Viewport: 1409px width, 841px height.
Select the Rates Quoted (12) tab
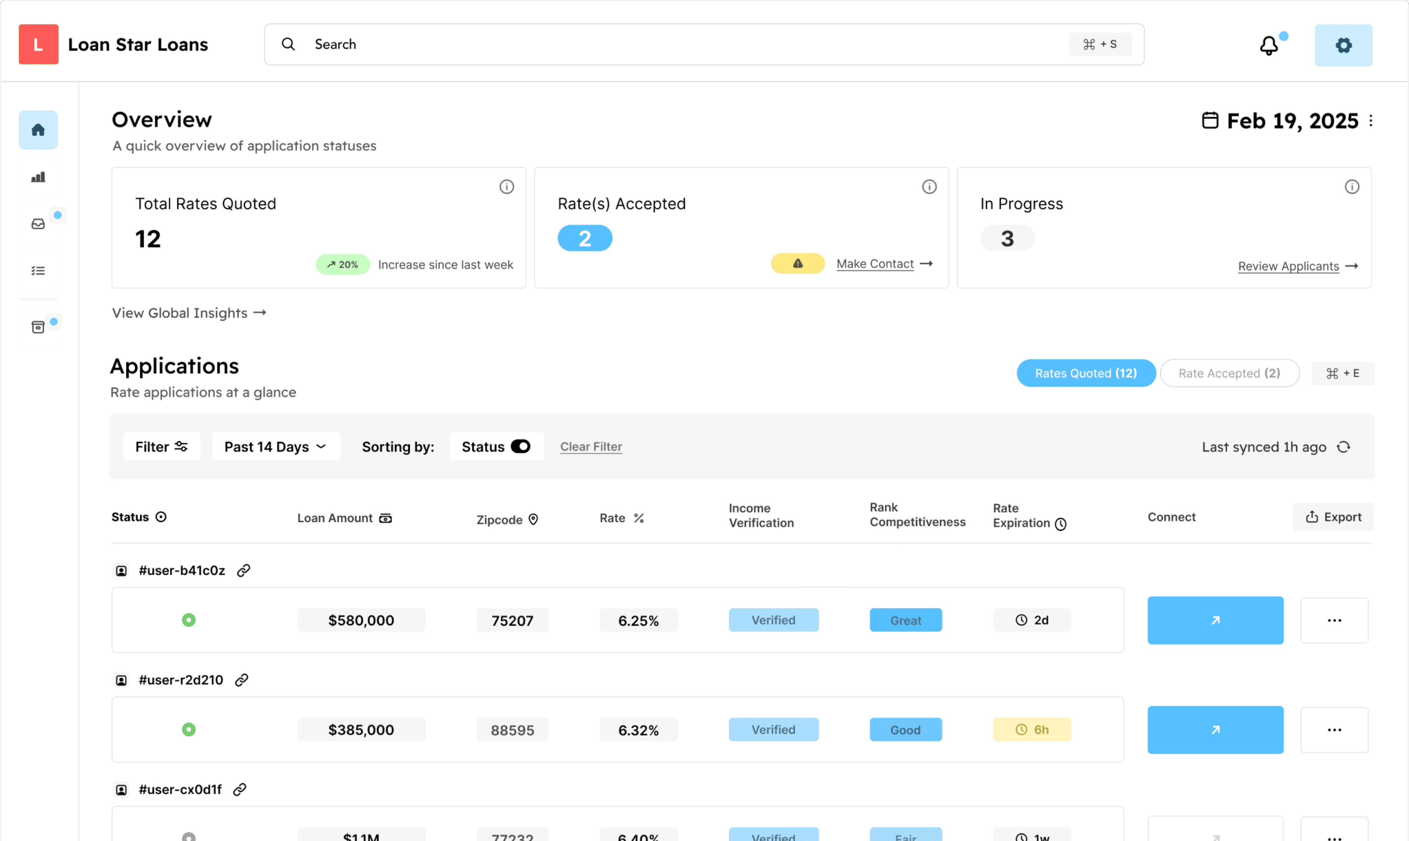click(1086, 373)
